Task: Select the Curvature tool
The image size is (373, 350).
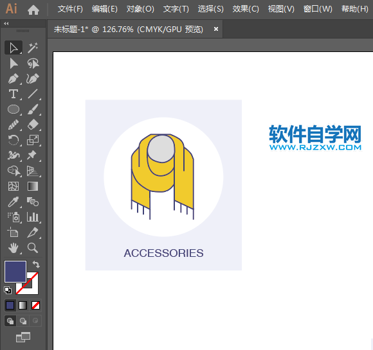Action: click(x=33, y=78)
